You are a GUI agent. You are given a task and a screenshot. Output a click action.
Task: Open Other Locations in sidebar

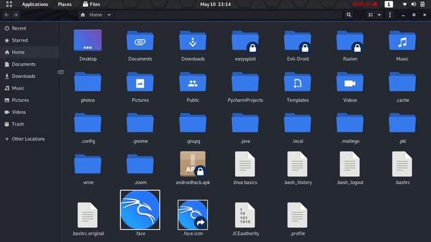[x=30, y=139]
